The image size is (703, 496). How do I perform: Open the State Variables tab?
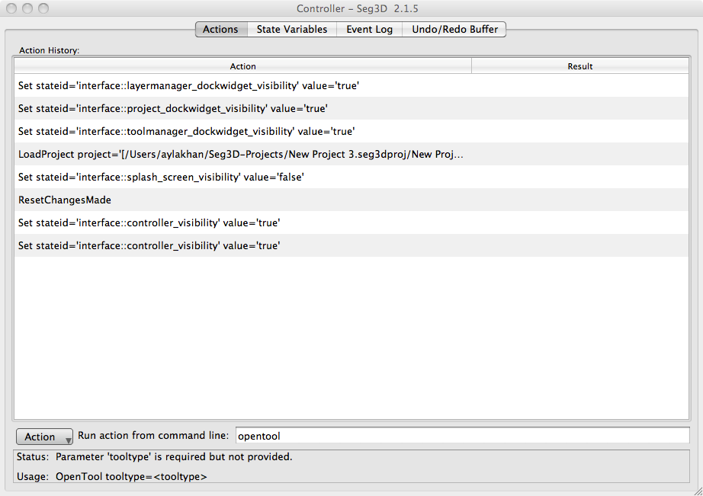[292, 30]
